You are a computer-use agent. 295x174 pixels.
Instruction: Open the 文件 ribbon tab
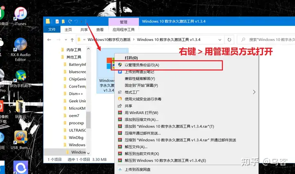(x=52, y=29)
